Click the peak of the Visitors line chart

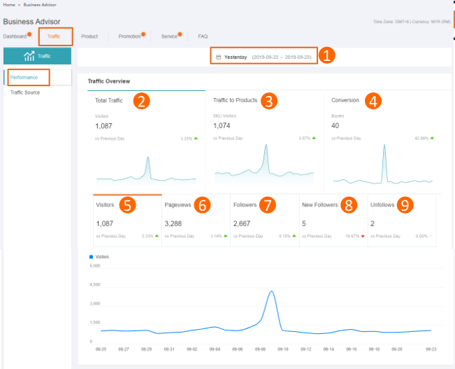click(272, 291)
